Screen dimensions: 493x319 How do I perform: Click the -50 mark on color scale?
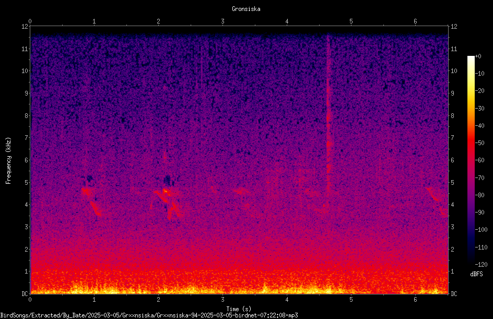[x=479, y=143]
